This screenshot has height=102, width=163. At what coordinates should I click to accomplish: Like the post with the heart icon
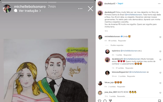[100, 101]
